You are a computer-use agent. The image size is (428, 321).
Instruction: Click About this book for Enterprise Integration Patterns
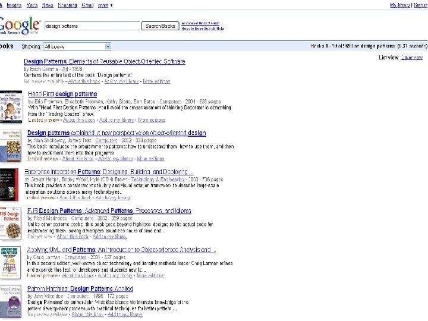click(75, 197)
